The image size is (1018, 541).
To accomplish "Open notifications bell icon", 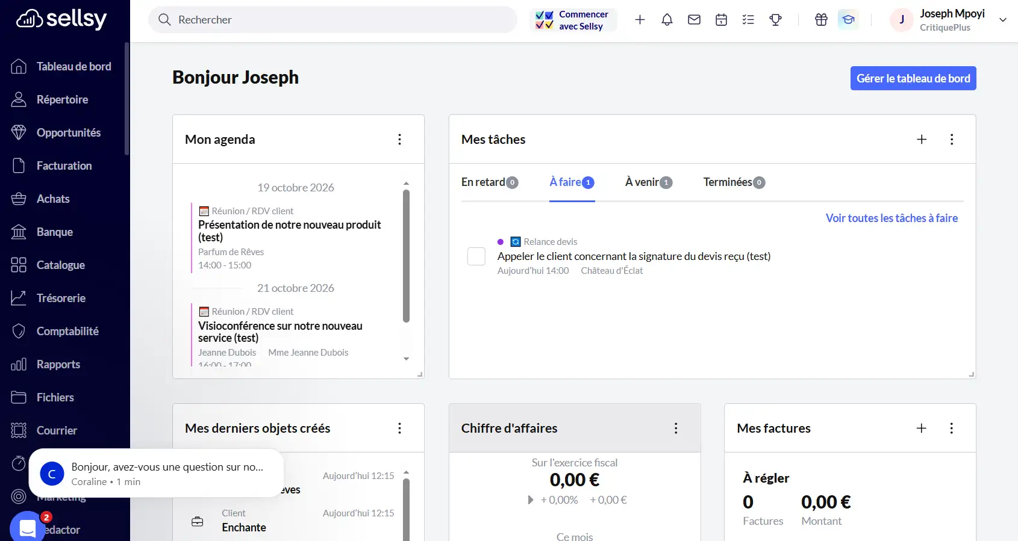I will 667,20.
